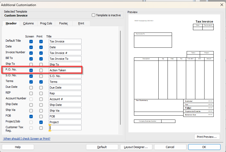Click the Ship Date title field
The height and width of the screenshot is (152, 226).
pyautogui.click(x=65, y=105)
